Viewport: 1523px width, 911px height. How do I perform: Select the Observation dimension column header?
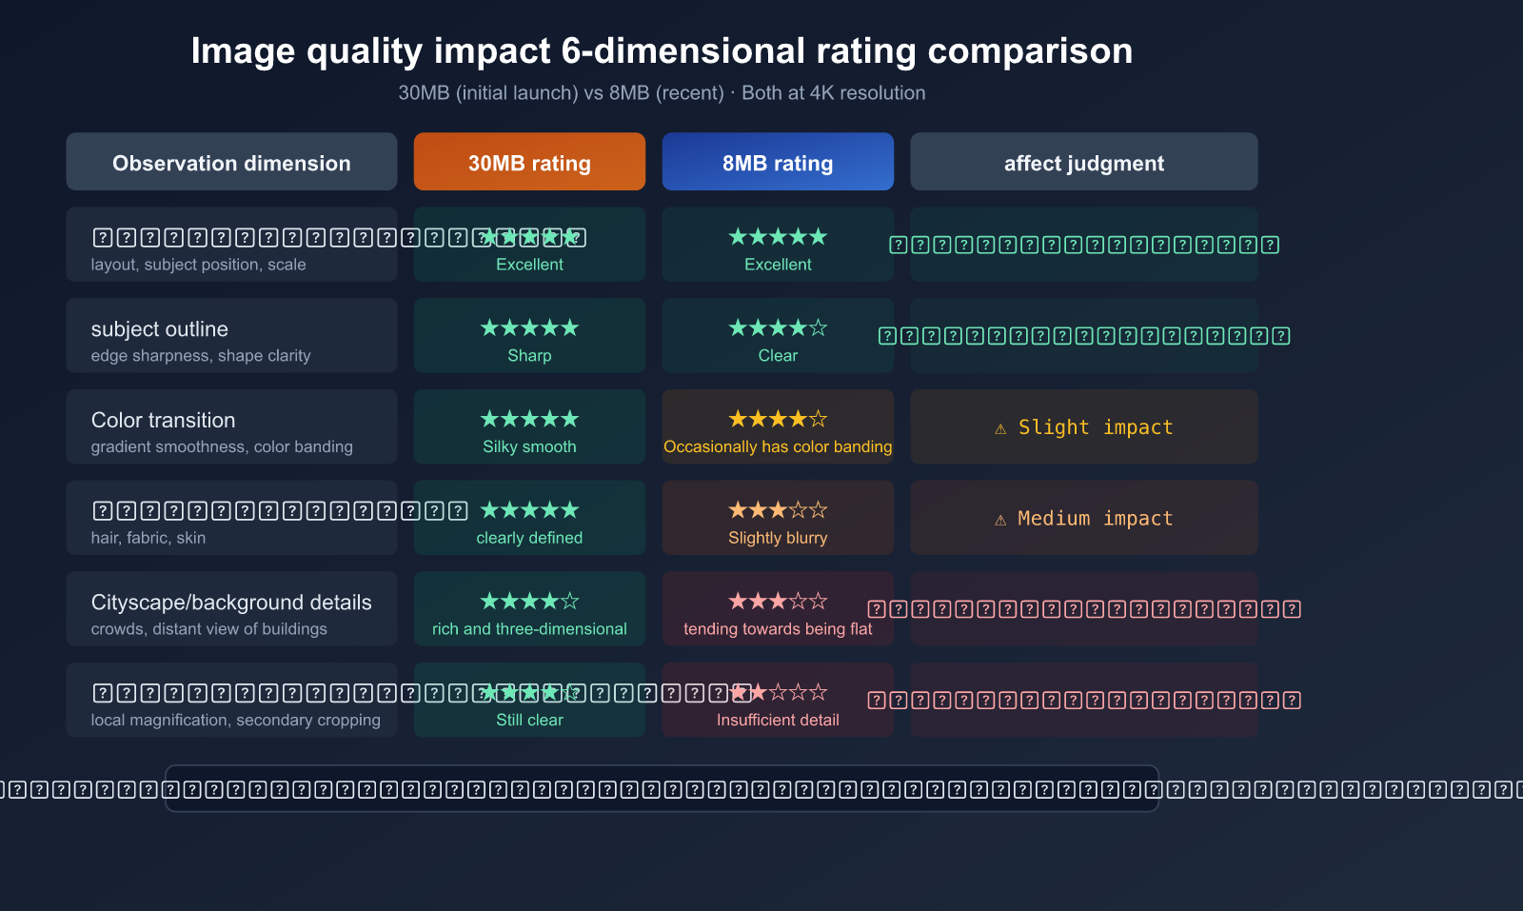click(231, 162)
